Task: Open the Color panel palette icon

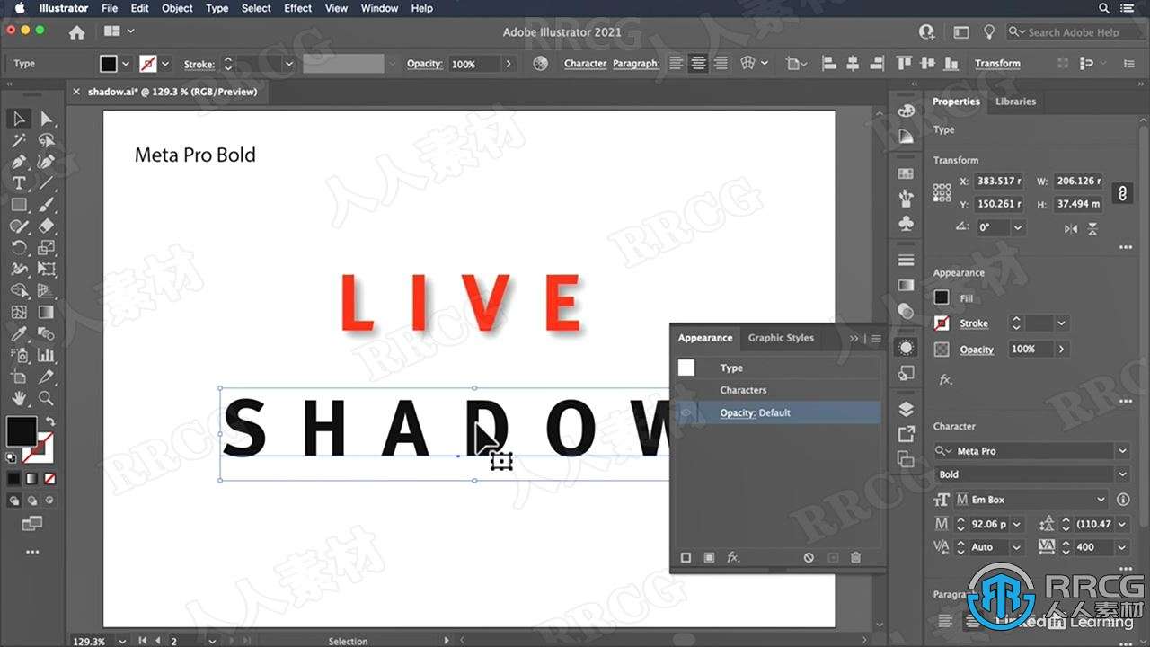Action: pos(906,111)
